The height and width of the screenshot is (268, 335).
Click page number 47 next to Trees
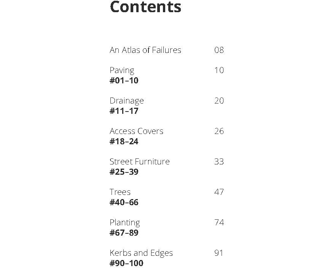coord(219,192)
